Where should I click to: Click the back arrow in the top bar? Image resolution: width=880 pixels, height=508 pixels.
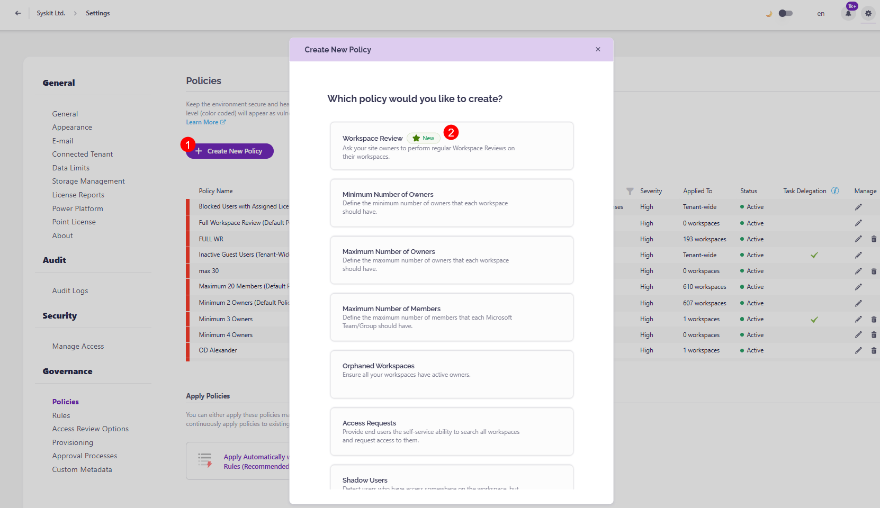point(17,13)
